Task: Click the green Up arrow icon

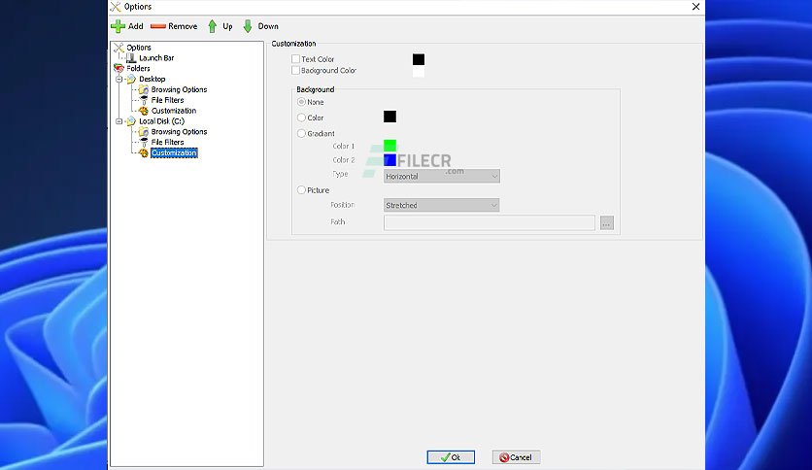Action: [x=213, y=26]
